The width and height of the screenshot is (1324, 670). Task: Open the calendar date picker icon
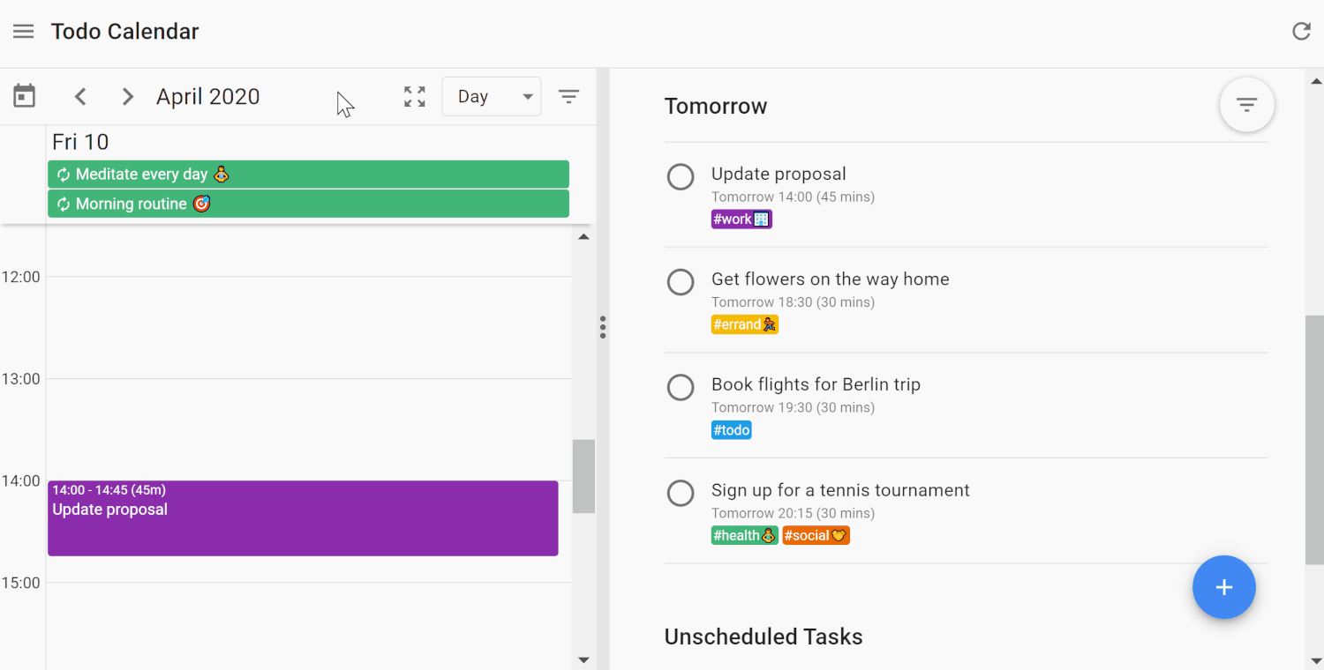(25, 96)
